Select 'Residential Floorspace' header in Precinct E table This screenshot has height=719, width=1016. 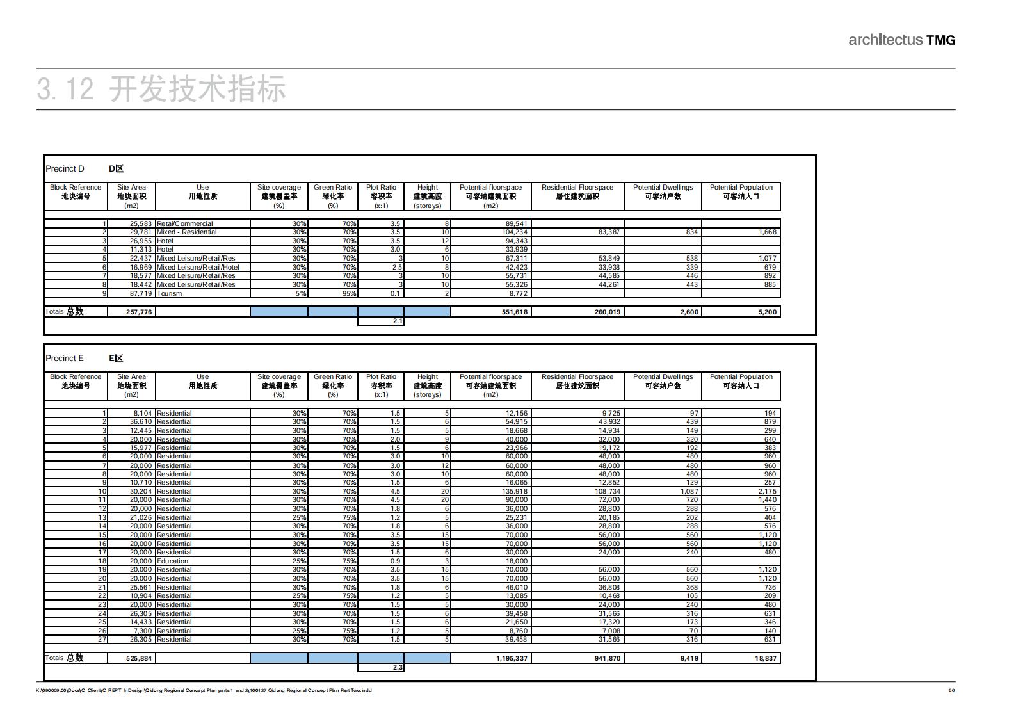click(x=577, y=377)
